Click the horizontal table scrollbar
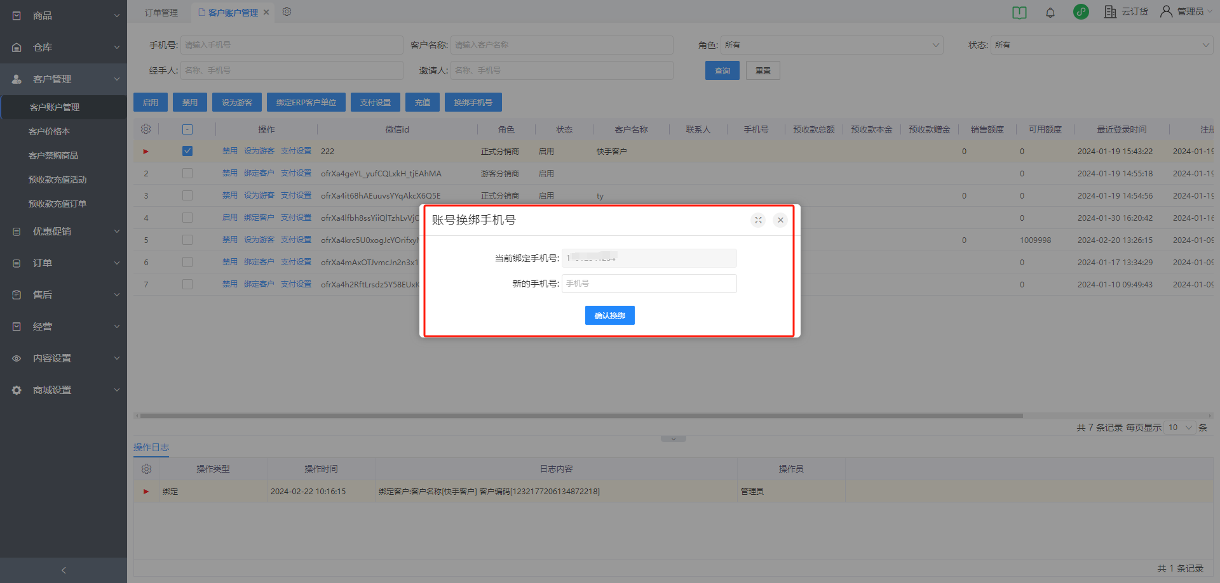The height and width of the screenshot is (583, 1220). 581,416
